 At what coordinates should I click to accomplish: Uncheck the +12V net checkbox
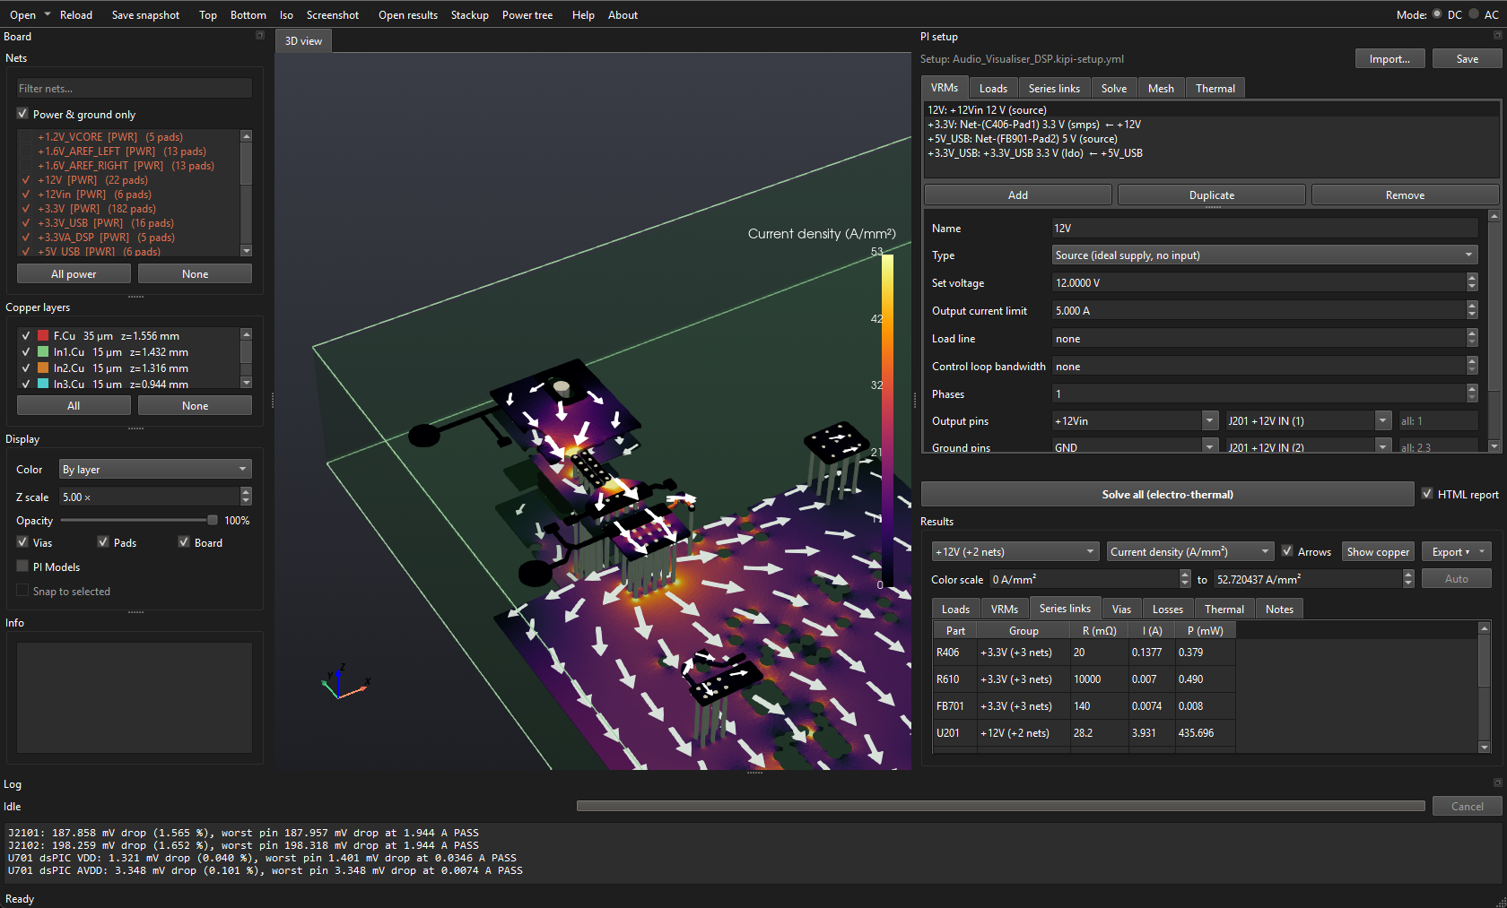pyautogui.click(x=26, y=180)
